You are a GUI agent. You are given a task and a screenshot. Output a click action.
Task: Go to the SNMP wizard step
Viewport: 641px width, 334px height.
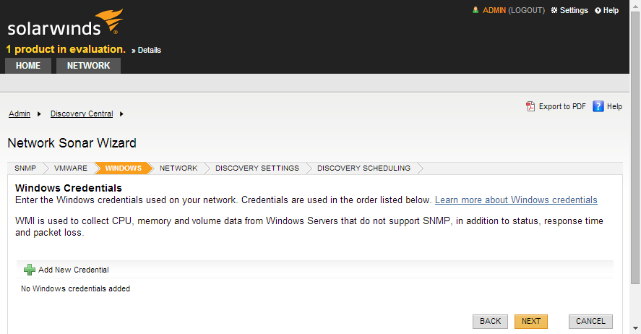tap(25, 168)
